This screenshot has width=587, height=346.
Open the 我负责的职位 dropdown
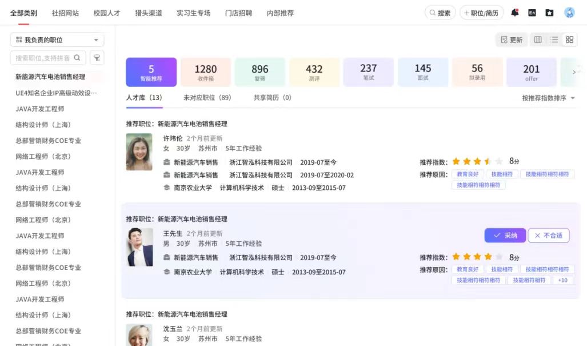[x=57, y=39]
